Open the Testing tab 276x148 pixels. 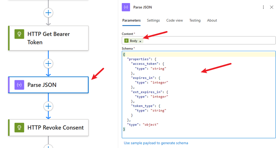[195, 20]
